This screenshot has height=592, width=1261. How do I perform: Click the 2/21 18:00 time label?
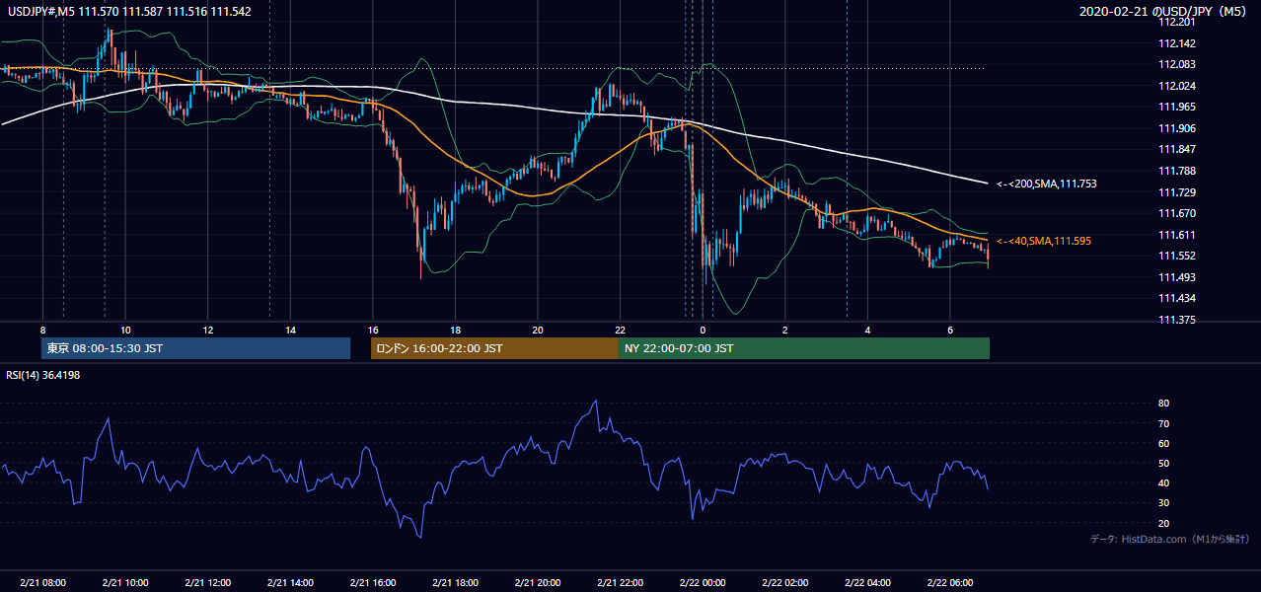click(455, 583)
